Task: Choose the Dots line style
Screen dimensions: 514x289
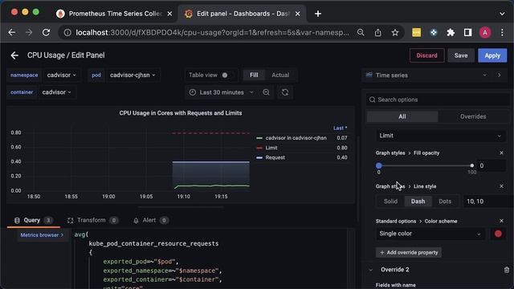Action: [x=445, y=201]
